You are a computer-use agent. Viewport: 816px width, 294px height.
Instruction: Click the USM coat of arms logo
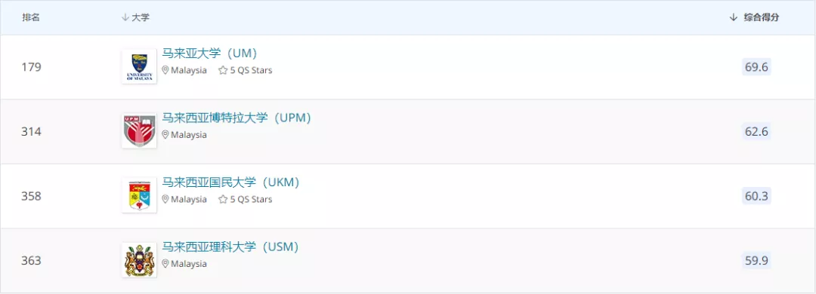coord(139,260)
